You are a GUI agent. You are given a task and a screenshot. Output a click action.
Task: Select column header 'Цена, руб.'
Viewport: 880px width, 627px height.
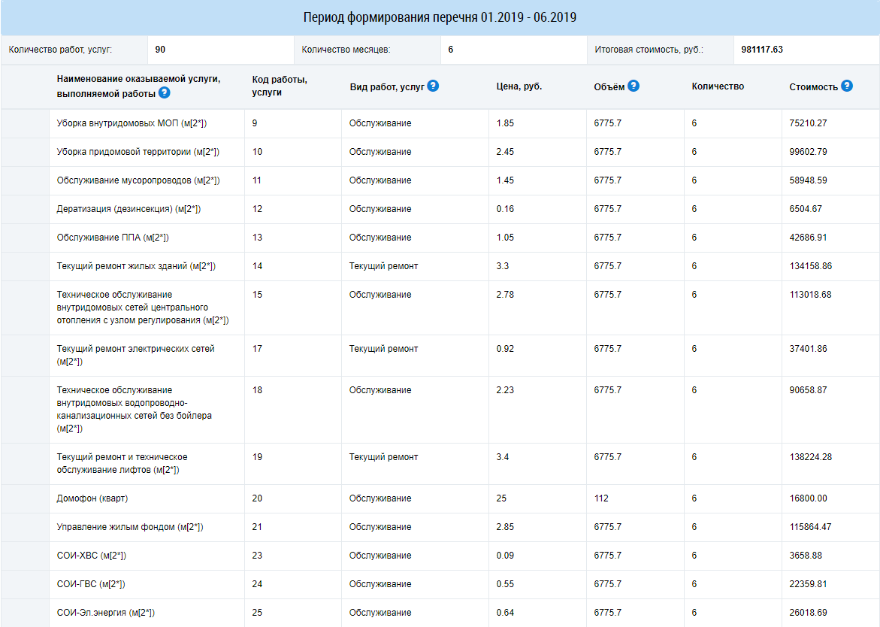[x=519, y=86]
